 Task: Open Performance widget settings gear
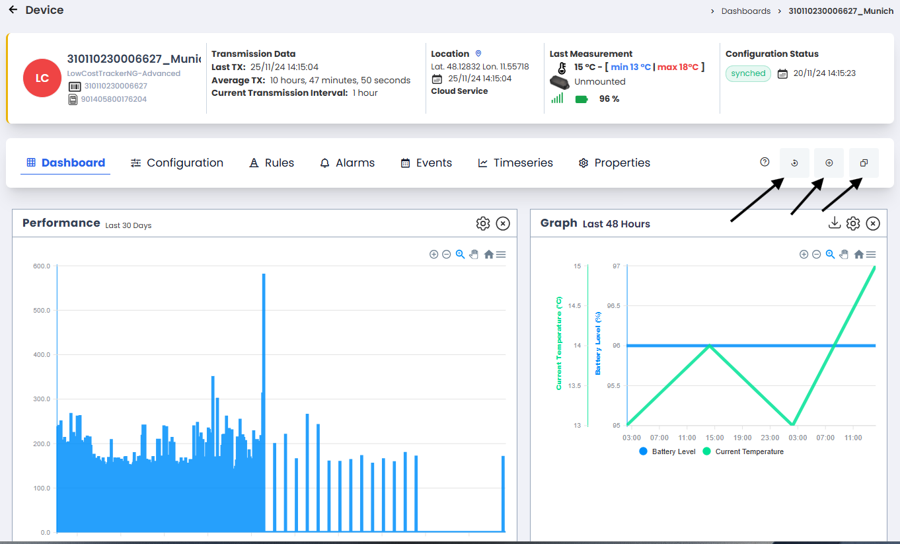point(482,223)
